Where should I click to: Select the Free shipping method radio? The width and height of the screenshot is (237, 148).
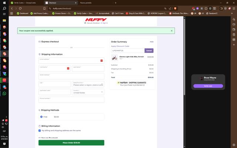click(x=41, y=117)
